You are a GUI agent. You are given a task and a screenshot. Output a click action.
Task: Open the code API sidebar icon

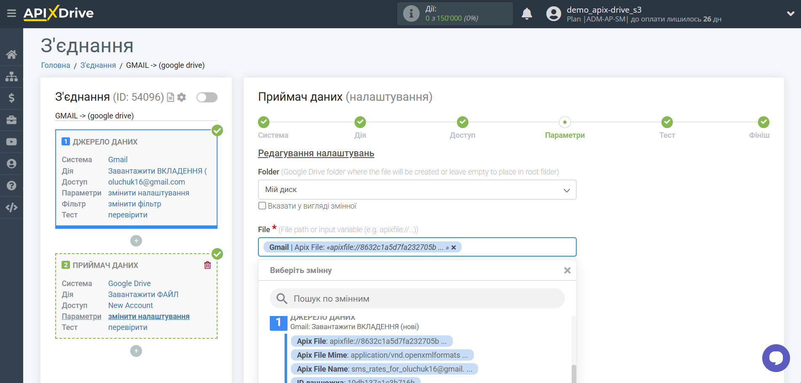11,208
